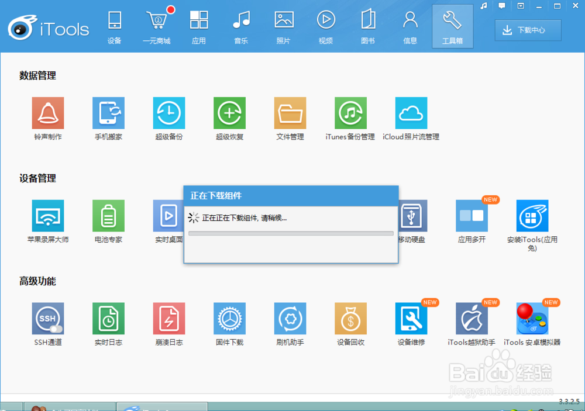
Task: Open the 刷机助手 flashing assistant tool
Action: (290, 319)
